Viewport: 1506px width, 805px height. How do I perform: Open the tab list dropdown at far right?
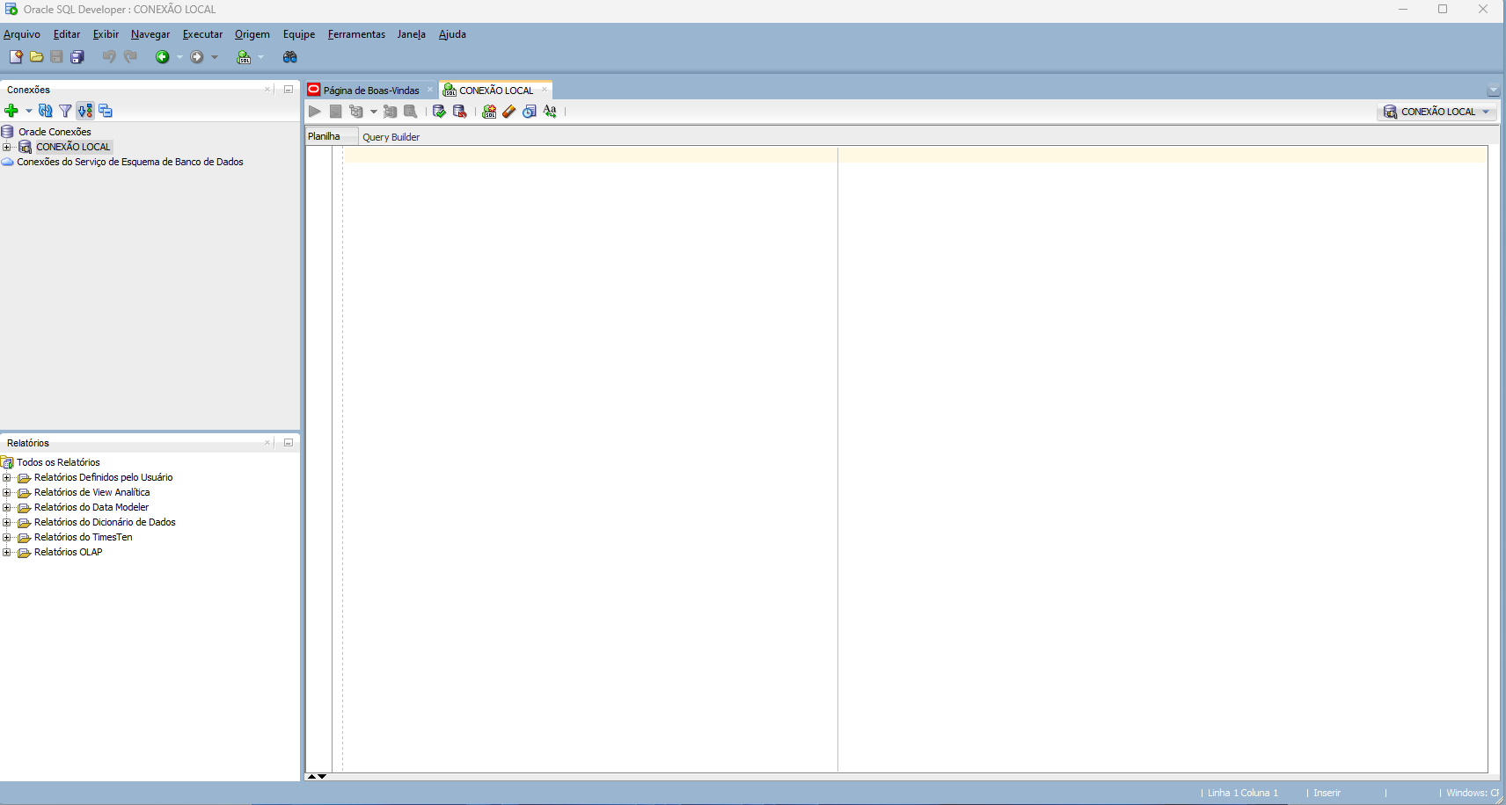coord(1493,91)
